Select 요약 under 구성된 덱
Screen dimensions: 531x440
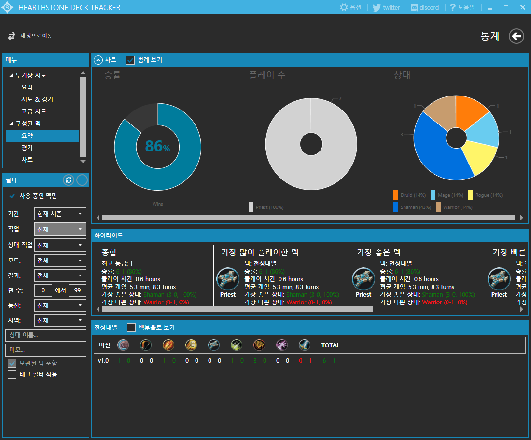click(x=42, y=136)
